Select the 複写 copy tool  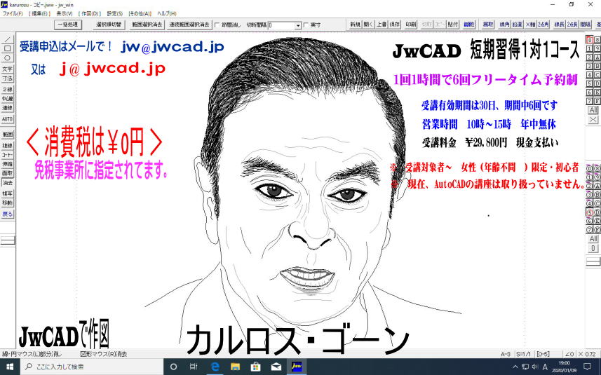7,193
